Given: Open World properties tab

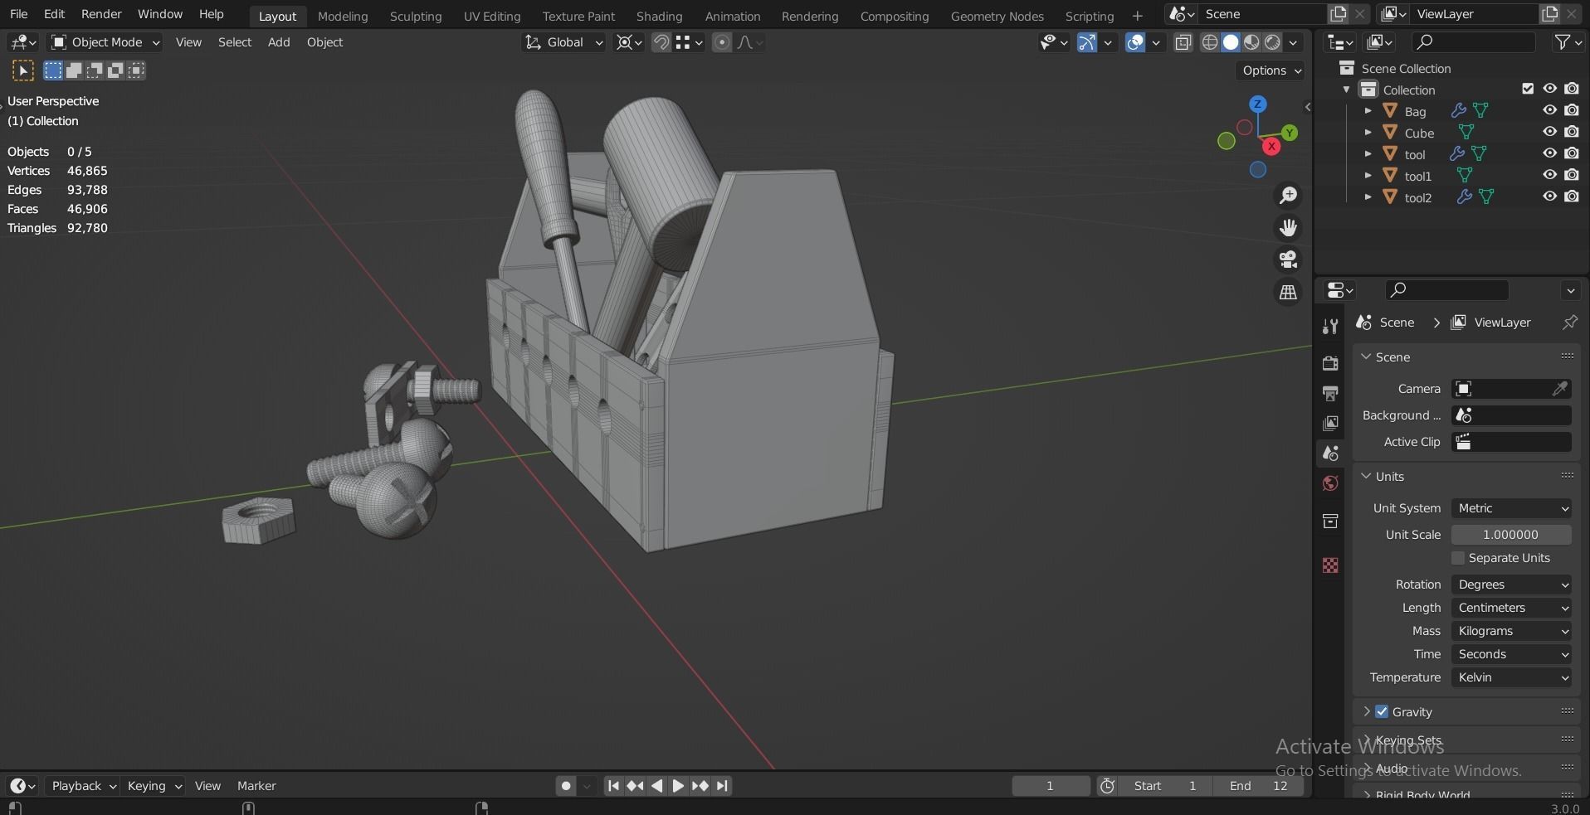Looking at the screenshot, I should [x=1330, y=483].
